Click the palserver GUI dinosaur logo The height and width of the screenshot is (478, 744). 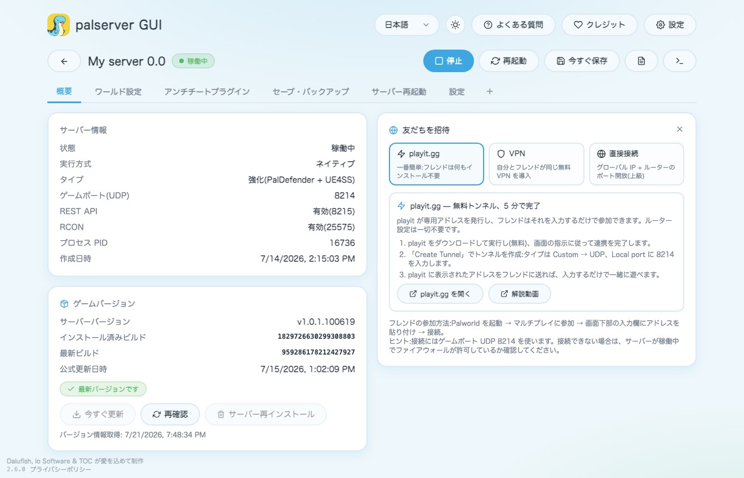coord(59,25)
